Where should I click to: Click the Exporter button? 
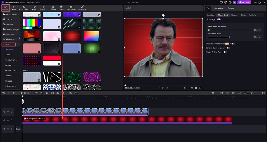click(244, 3)
